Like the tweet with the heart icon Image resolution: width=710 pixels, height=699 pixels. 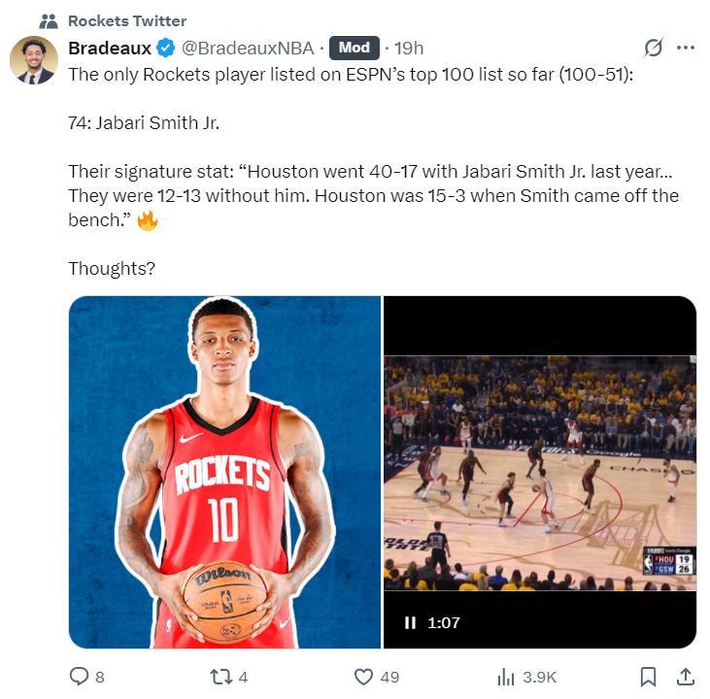[364, 677]
